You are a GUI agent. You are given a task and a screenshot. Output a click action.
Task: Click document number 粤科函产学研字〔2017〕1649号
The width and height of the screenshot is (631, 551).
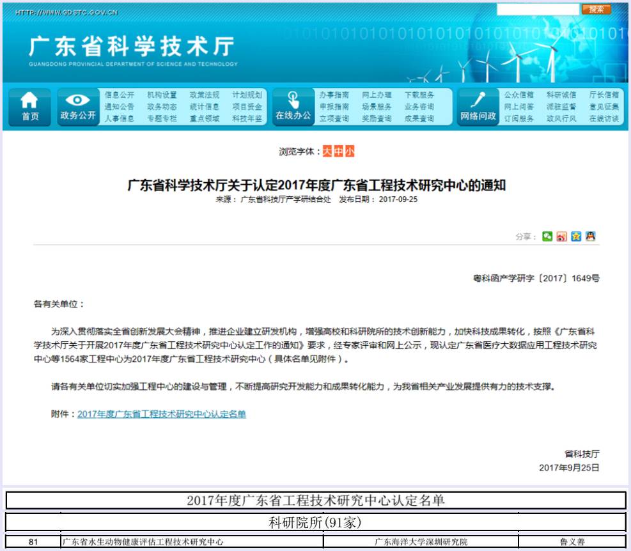point(536,278)
